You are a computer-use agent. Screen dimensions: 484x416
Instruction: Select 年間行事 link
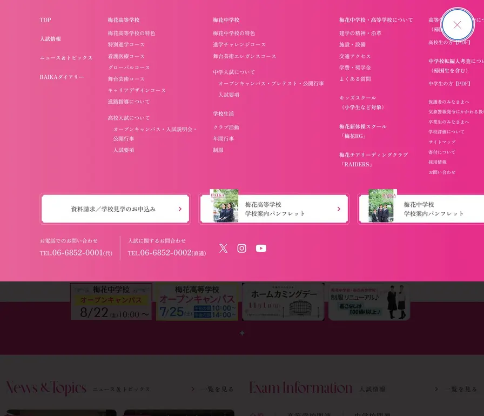point(224,138)
